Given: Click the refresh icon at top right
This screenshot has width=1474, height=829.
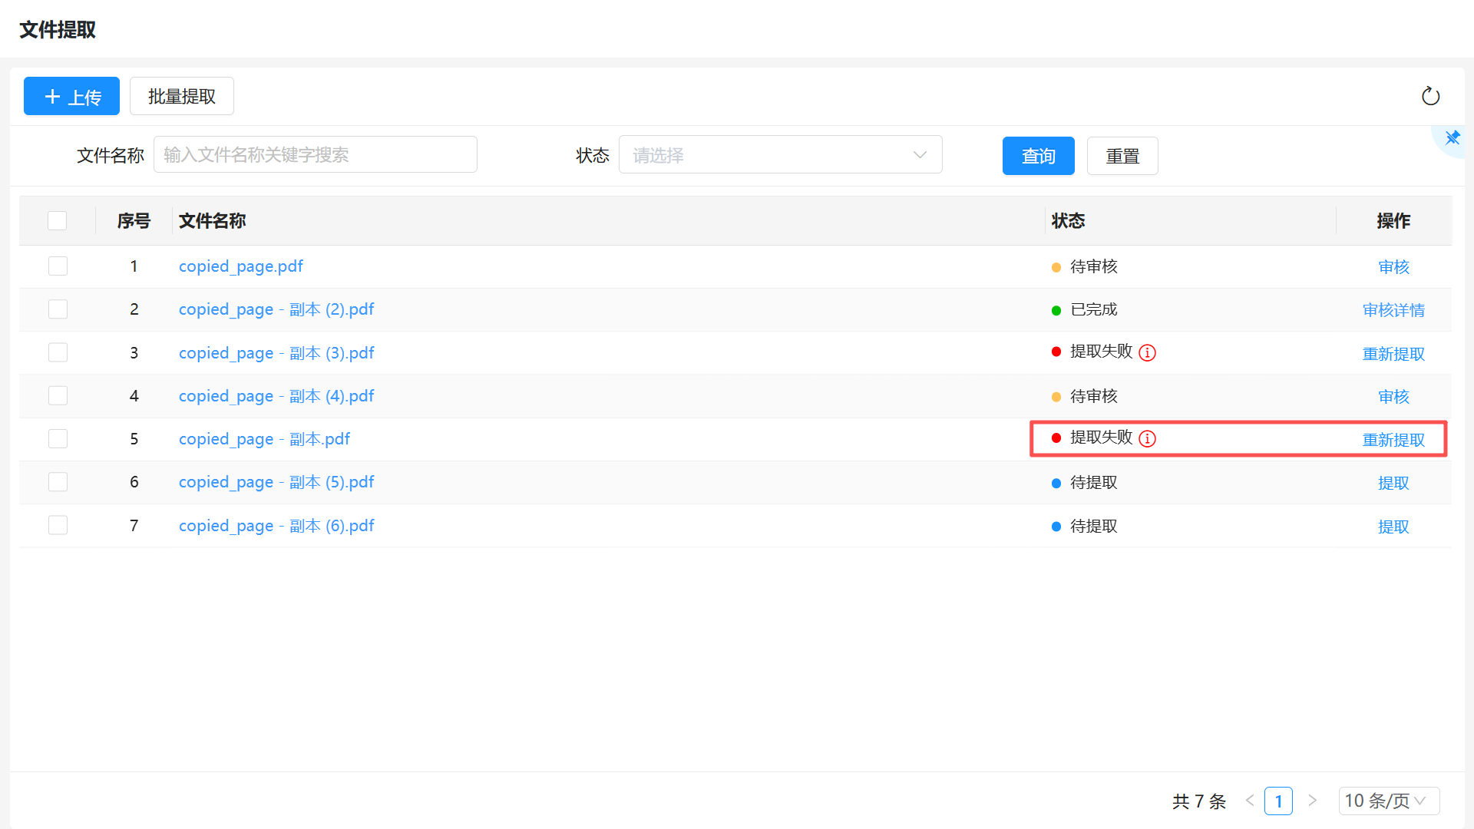Looking at the screenshot, I should point(1430,97).
